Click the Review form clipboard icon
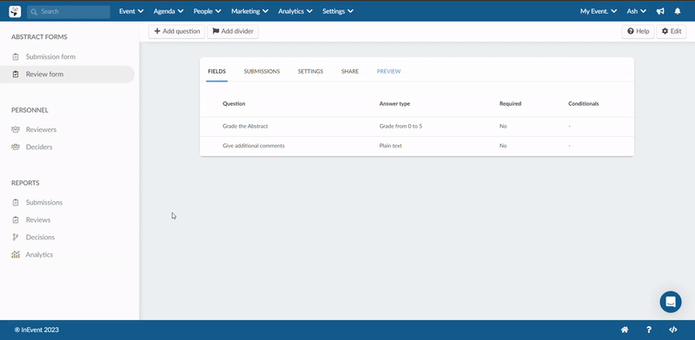Screen dimensions: 695x340 (16, 75)
